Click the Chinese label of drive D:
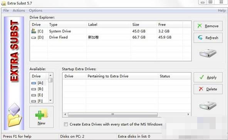The width and height of the screenshot is (228, 140). [x=93, y=37]
